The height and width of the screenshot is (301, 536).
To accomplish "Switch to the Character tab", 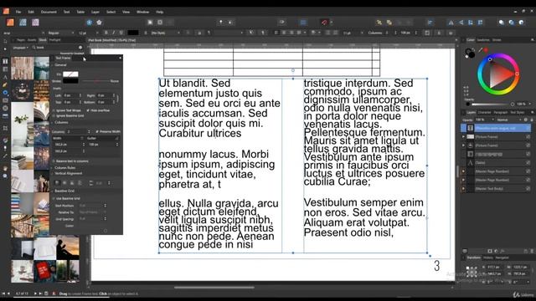I will pyautogui.click(x=484, y=112).
